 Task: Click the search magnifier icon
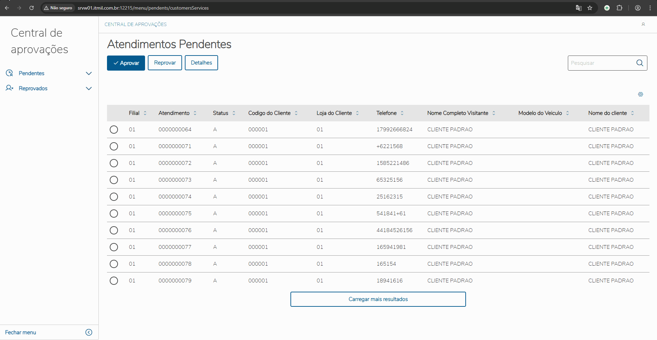click(640, 63)
